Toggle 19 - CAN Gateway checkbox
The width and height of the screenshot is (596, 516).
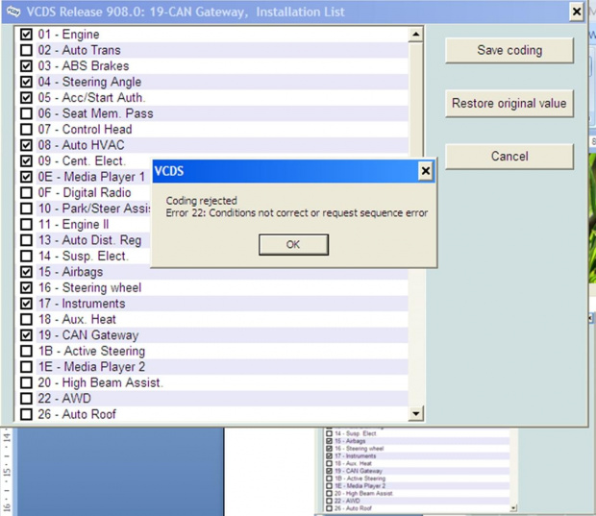point(26,335)
